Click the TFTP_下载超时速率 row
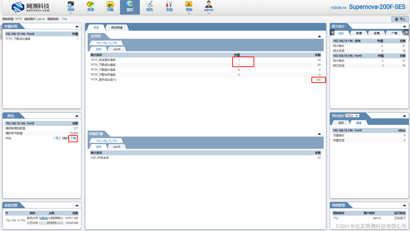The image size is (410, 231). coord(206,70)
